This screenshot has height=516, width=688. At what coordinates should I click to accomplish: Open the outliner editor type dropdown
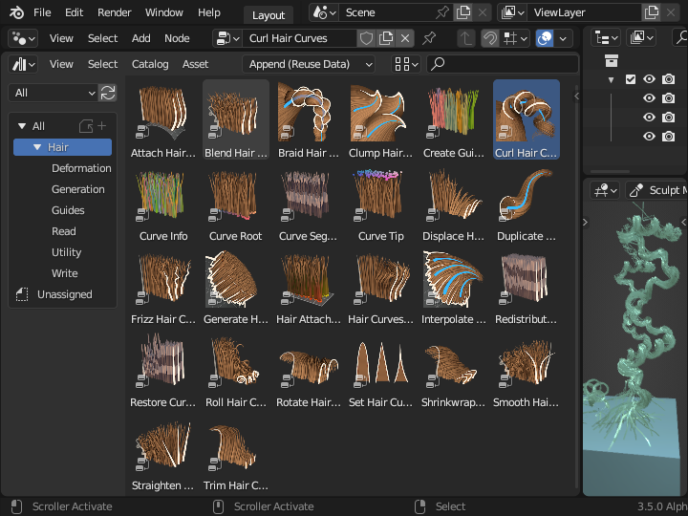point(606,38)
